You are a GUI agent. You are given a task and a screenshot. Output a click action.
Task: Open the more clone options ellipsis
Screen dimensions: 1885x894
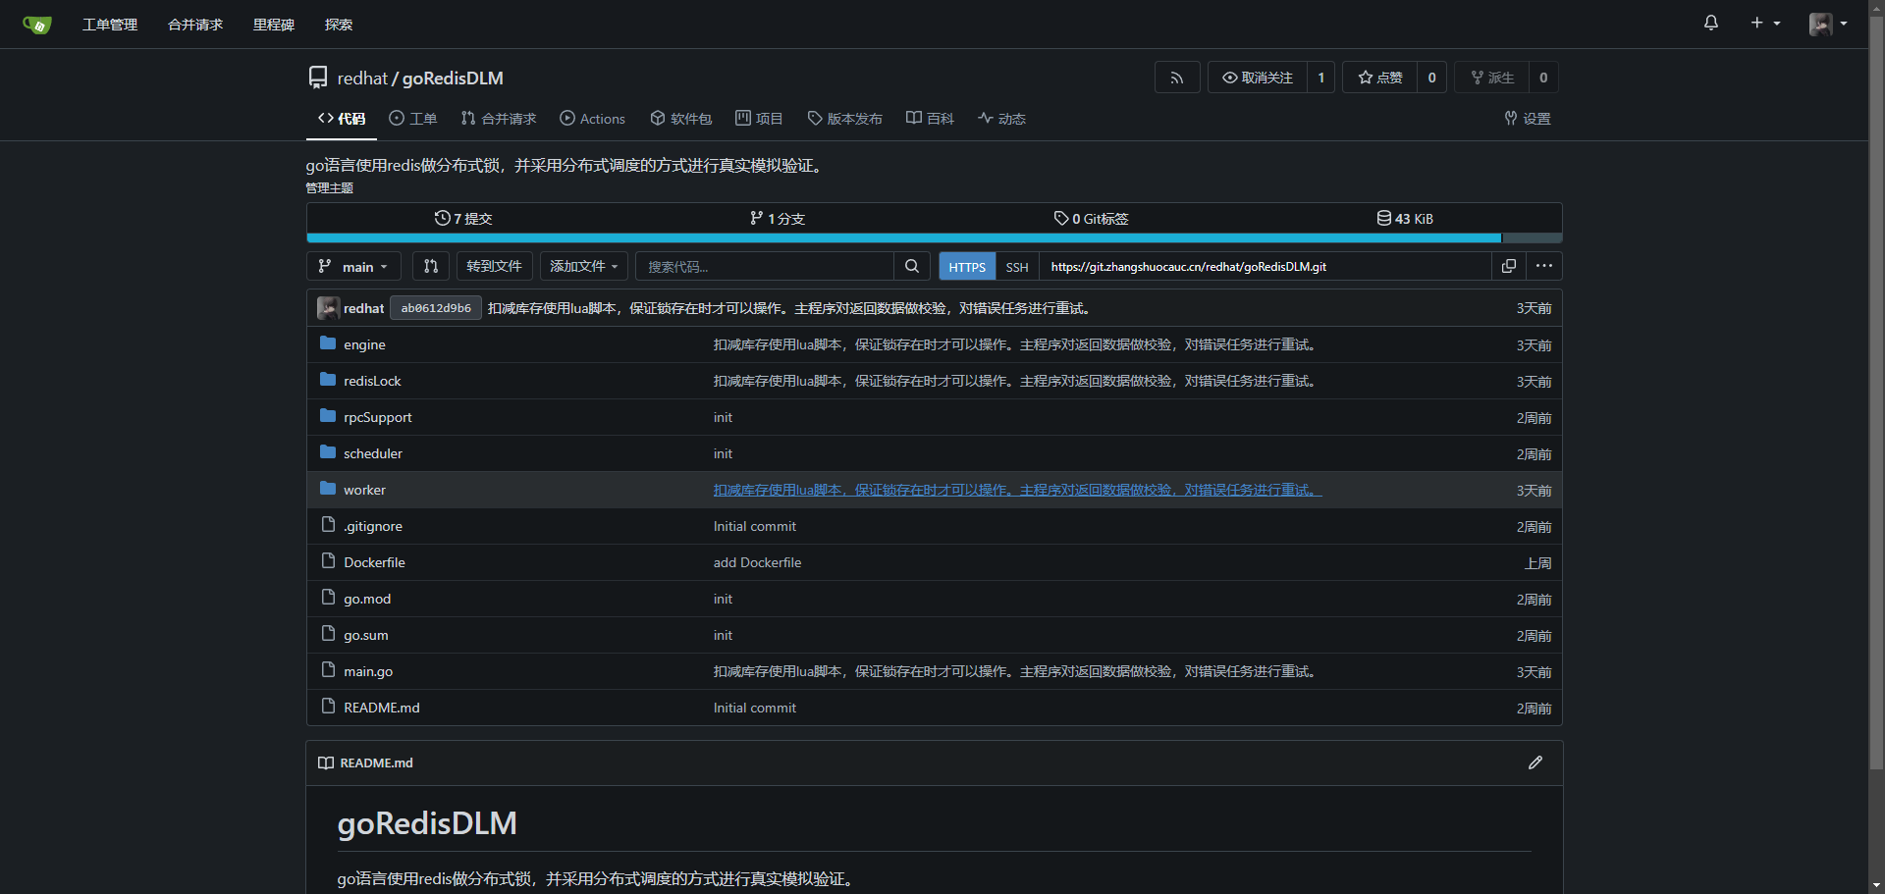point(1544,267)
